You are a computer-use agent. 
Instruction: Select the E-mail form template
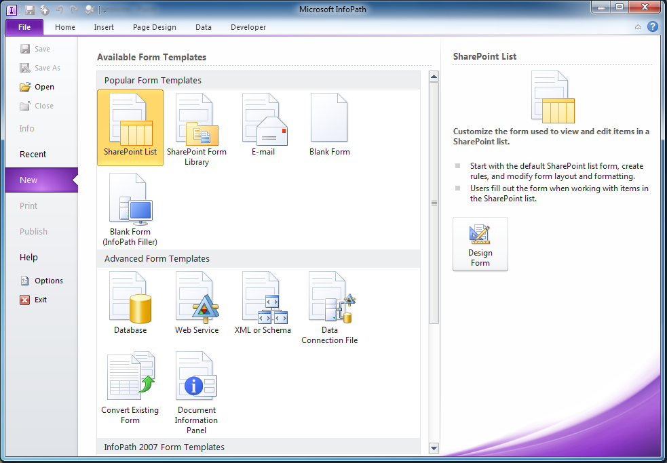263,127
